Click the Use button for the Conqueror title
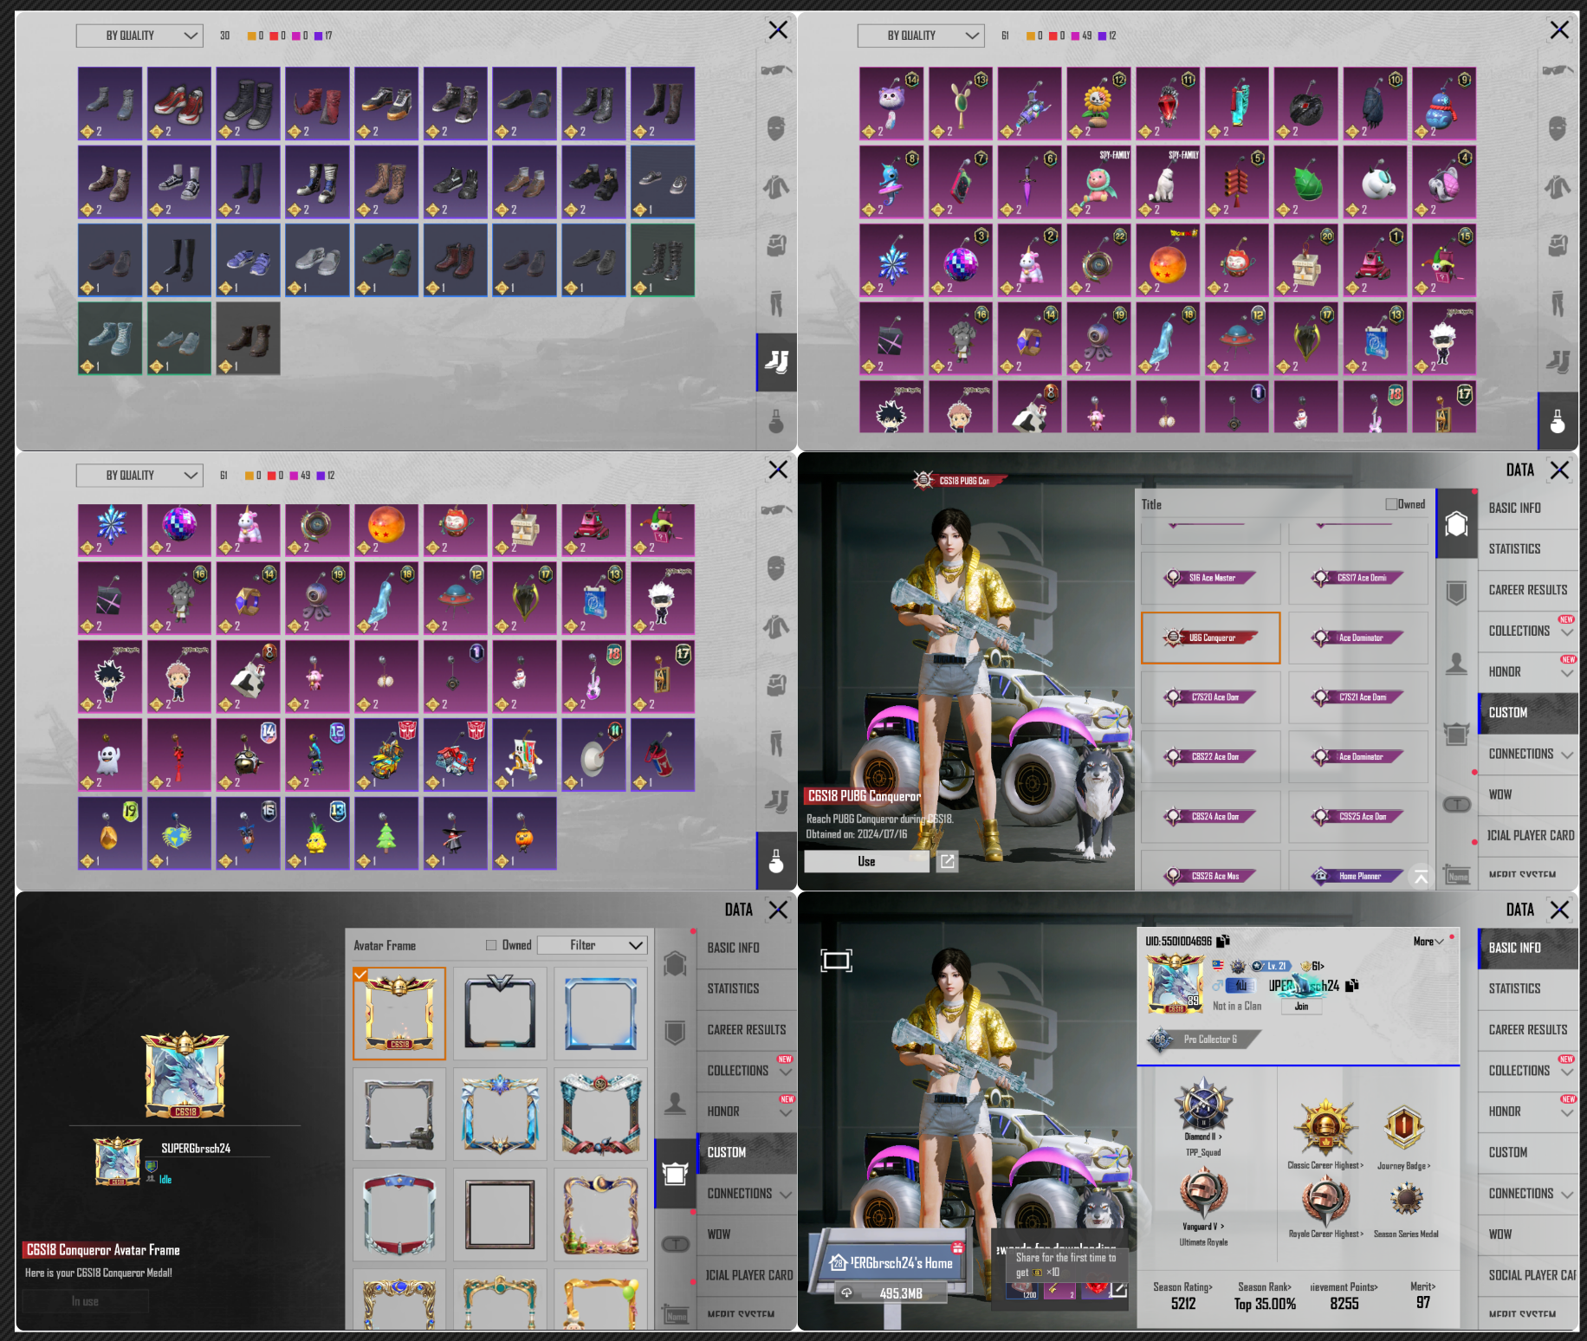The height and width of the screenshot is (1341, 1587). pyautogui.click(x=866, y=861)
